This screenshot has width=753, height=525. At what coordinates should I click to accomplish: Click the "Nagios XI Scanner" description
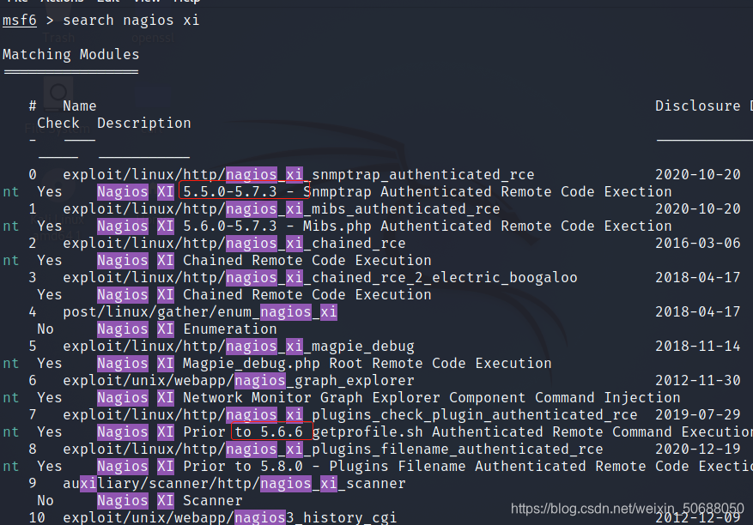(x=169, y=500)
